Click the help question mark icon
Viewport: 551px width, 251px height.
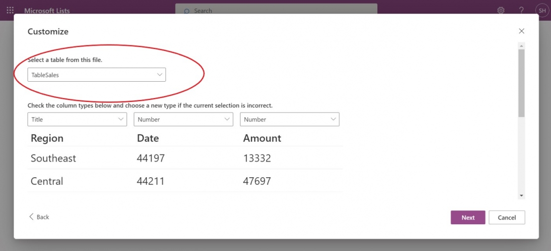tap(521, 10)
